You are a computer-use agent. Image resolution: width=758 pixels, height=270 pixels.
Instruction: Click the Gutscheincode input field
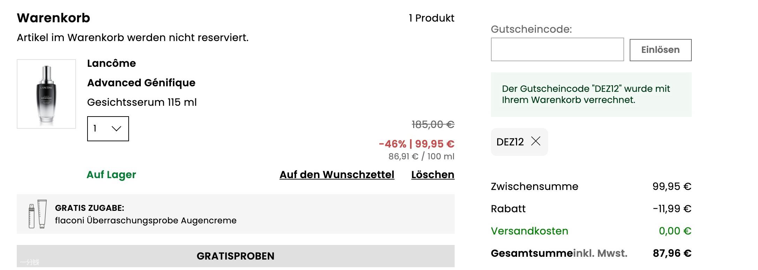[x=557, y=49]
